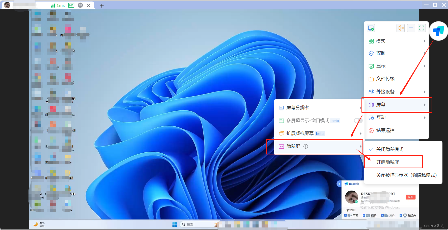The height and width of the screenshot is (230, 448).
Task: Click the 屏幕分辨率 monitor icon
Action: click(x=281, y=108)
